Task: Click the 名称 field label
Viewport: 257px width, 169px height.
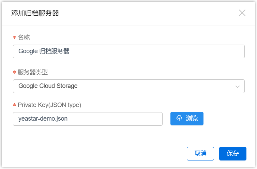Action: [24, 37]
